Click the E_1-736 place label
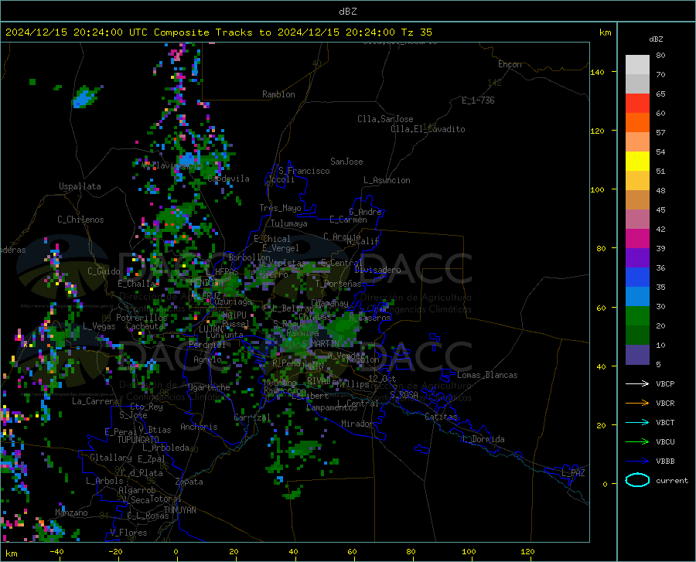Screen dimensions: 696x562 tap(478, 100)
